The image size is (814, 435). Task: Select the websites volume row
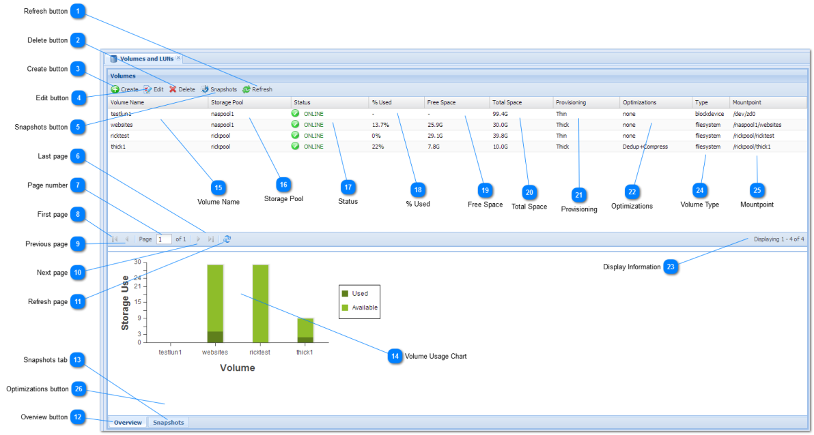click(x=458, y=125)
